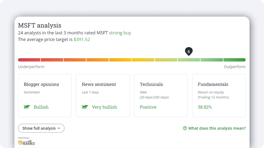Click the $391.52 average price target
The image size is (264, 148).
pyautogui.click(x=82, y=39)
